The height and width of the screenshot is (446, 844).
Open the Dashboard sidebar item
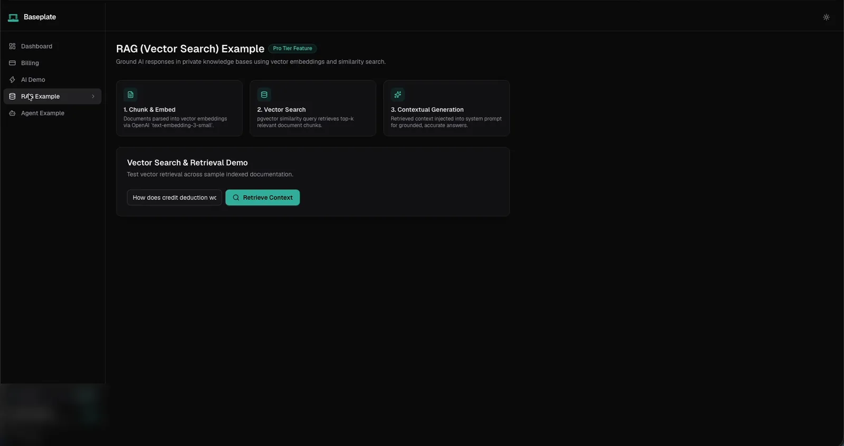point(52,46)
